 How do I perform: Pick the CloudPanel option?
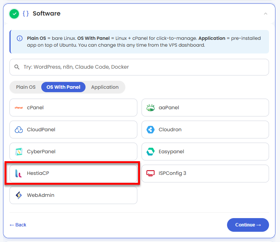pyautogui.click(x=73, y=130)
